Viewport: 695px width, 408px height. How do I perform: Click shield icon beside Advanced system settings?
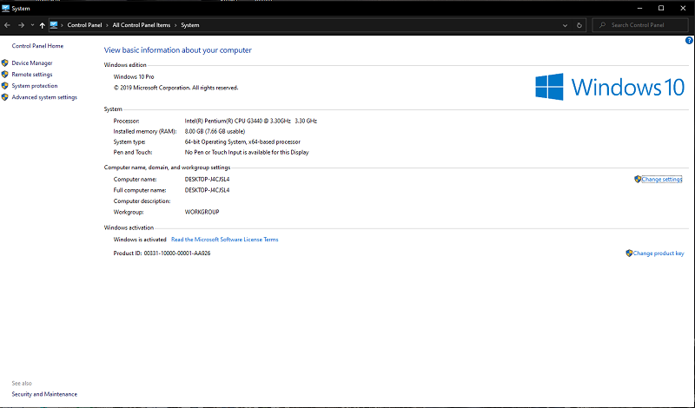(x=5, y=97)
